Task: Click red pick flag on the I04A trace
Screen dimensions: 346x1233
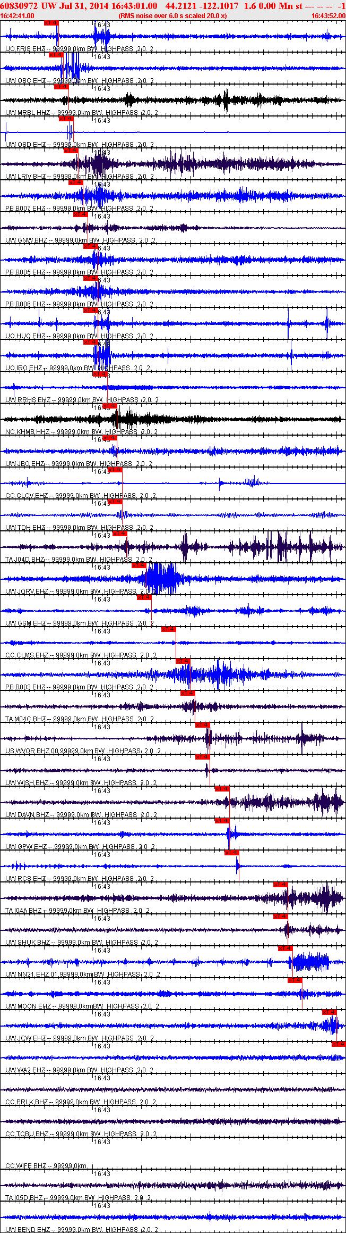Action: pos(281,885)
